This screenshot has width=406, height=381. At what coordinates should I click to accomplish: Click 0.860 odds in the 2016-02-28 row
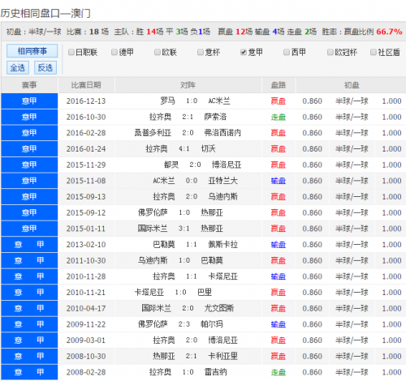pos(313,133)
